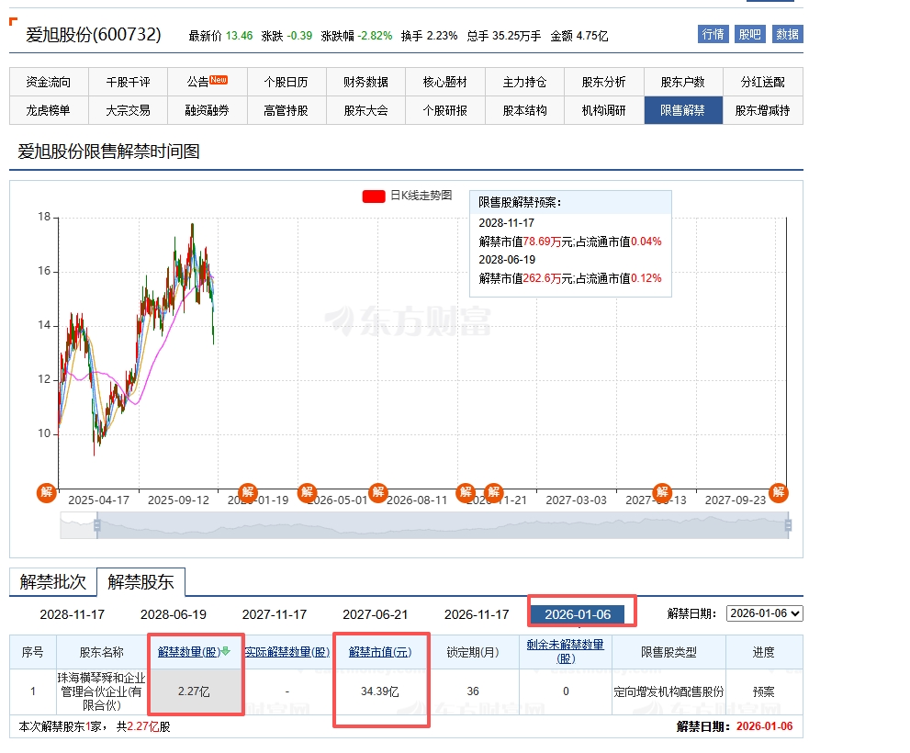Viewport: 910px width, 753px height.
Task: Go to the 千股千评 tab
Action: coord(129,82)
